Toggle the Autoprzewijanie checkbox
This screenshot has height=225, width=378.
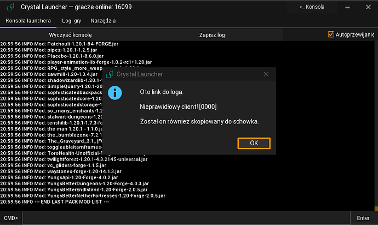(331, 34)
